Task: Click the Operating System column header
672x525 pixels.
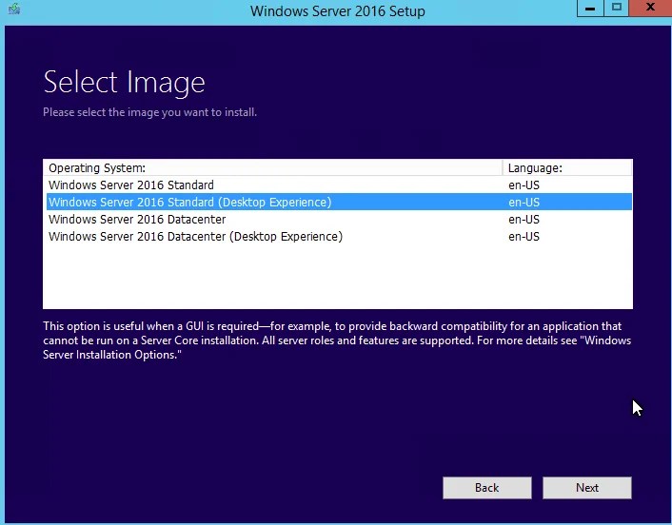Action: coord(273,167)
